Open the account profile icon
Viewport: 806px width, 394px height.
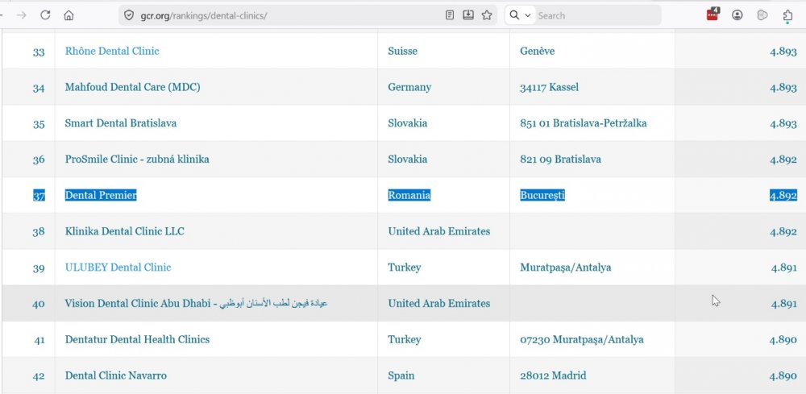pos(737,15)
